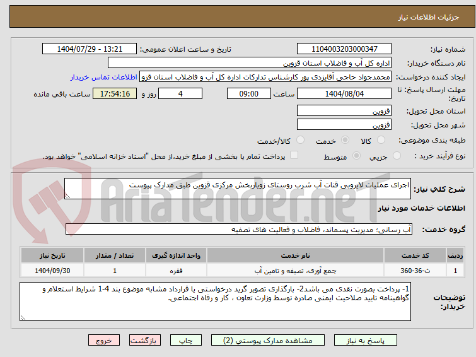The height and width of the screenshot is (357, 476).
Task: Click the پاسخ به نیاز button
Action: 366,341
